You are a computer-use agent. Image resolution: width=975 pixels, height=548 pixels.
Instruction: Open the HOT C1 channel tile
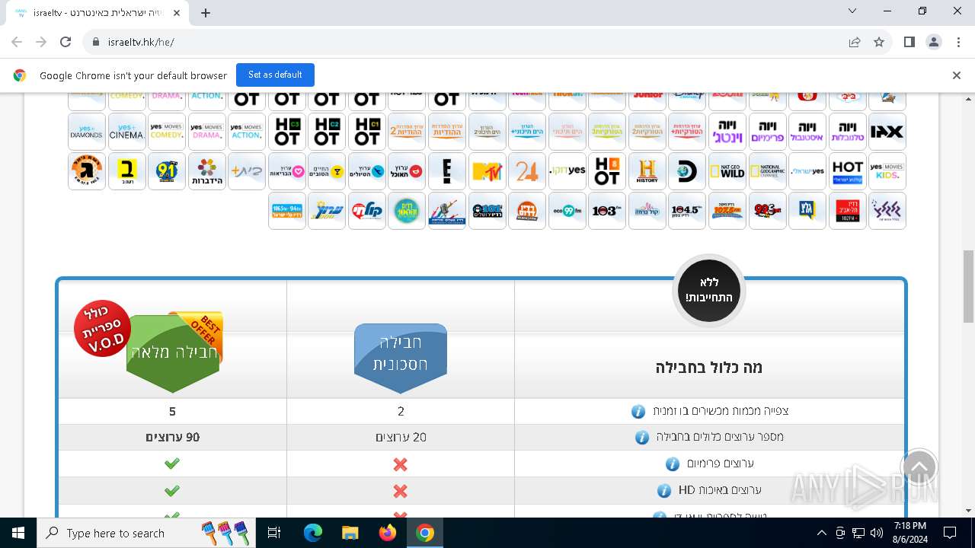(x=366, y=131)
